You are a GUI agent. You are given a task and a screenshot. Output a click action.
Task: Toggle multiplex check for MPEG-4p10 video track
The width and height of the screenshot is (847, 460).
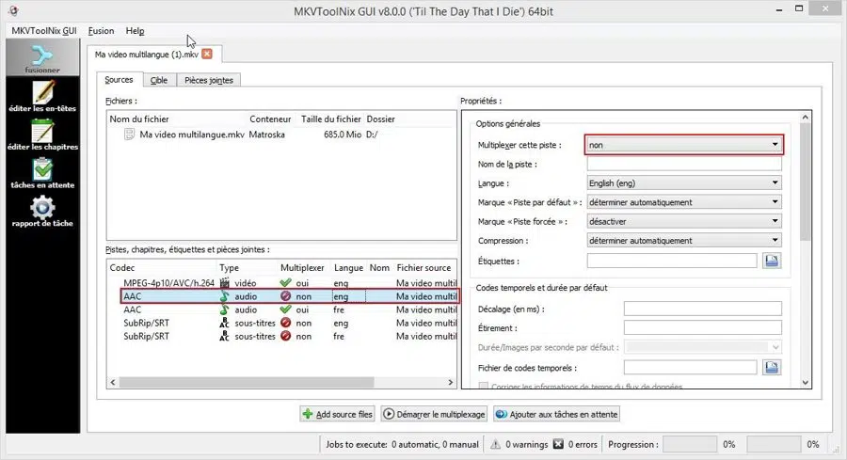[286, 283]
